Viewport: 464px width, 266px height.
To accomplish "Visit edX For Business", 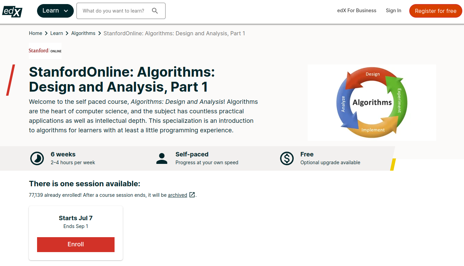I will 357,11.
